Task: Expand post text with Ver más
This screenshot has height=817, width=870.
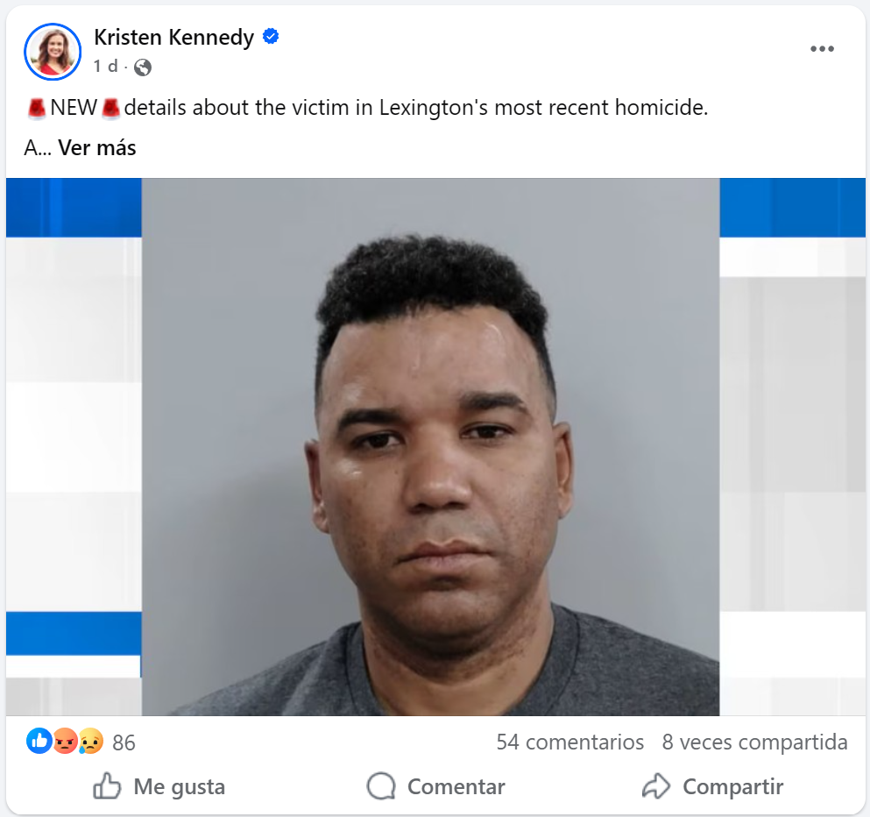Action: tap(97, 148)
